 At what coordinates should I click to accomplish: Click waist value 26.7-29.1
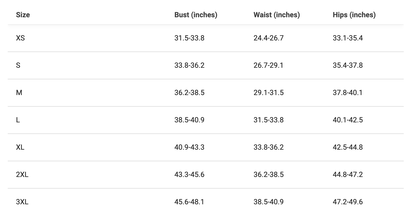point(268,65)
